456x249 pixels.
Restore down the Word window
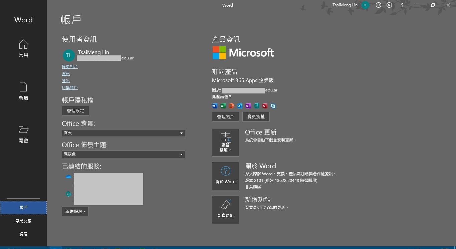(433, 5)
